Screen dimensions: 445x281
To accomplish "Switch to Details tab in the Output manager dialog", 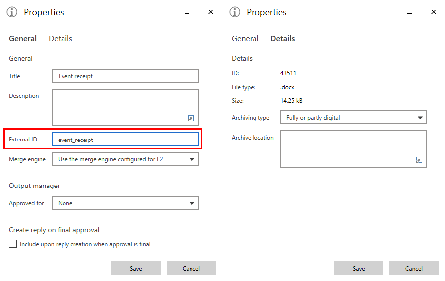I will tap(61, 39).
